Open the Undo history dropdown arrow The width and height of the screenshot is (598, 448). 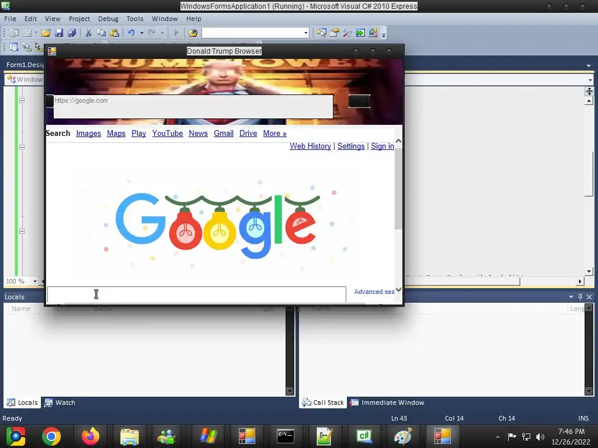click(141, 33)
